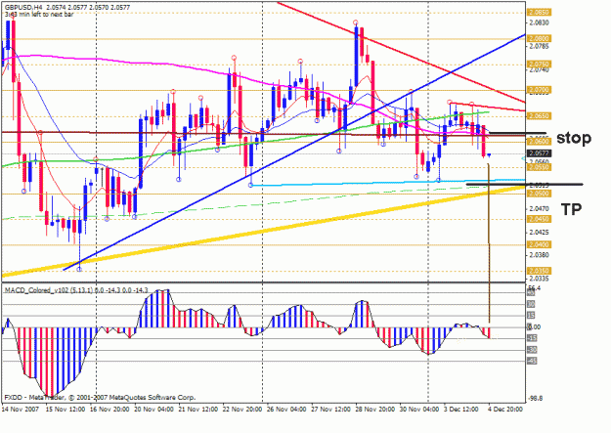Click the 2.0470 price scale value
This screenshot has width=611, height=433.
click(539, 209)
